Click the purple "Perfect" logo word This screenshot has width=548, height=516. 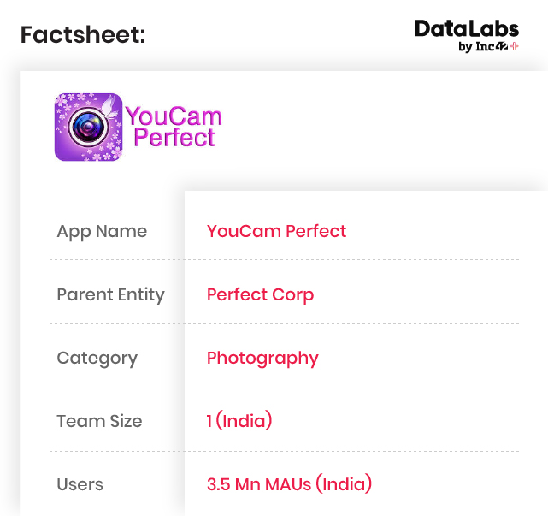(x=174, y=139)
